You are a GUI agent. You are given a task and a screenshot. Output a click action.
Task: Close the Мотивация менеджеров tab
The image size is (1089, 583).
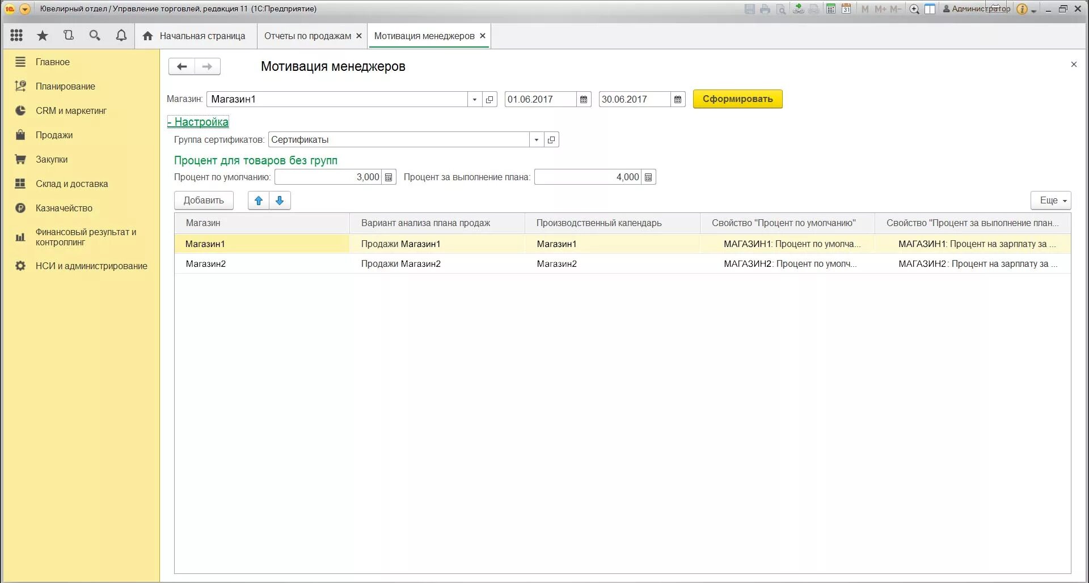click(x=483, y=36)
